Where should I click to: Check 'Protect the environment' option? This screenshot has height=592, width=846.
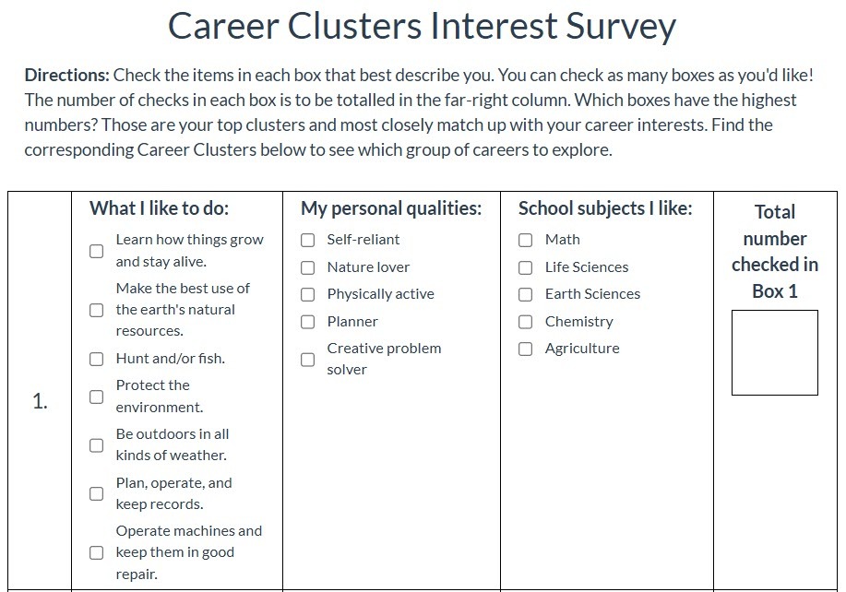point(96,397)
